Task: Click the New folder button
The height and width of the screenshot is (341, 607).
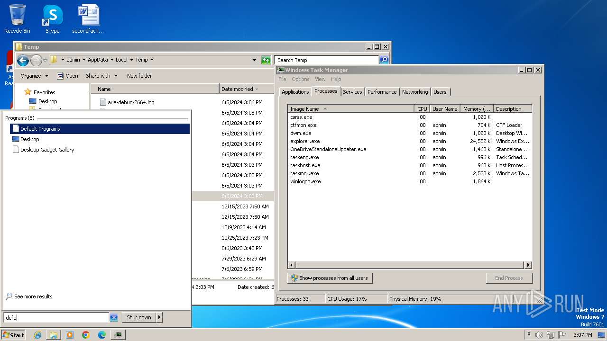Action: 139,76
